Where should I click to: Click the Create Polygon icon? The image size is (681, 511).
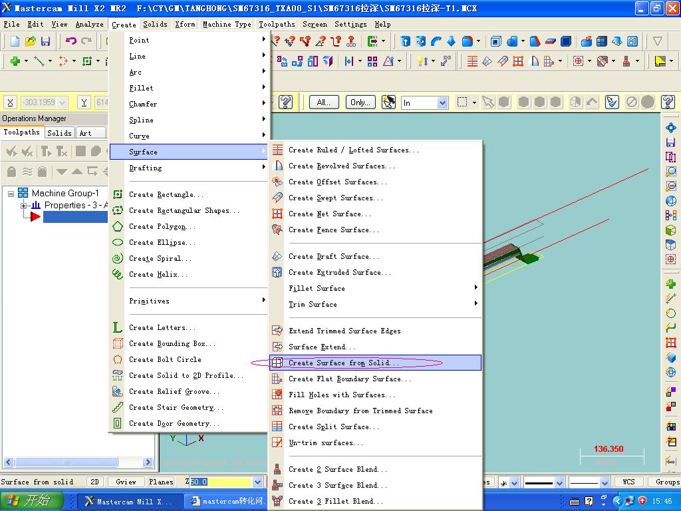tap(118, 226)
